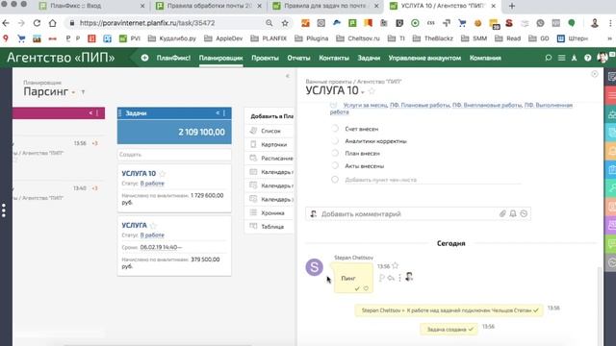Check the Аналитики корректны checklist item

tap(335, 141)
